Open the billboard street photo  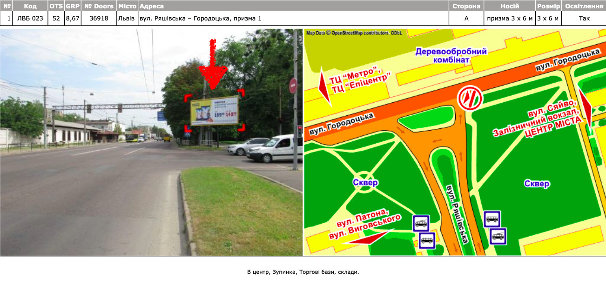151,142
